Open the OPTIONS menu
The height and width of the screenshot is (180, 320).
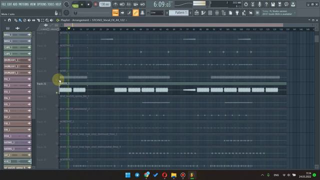point(41,4)
